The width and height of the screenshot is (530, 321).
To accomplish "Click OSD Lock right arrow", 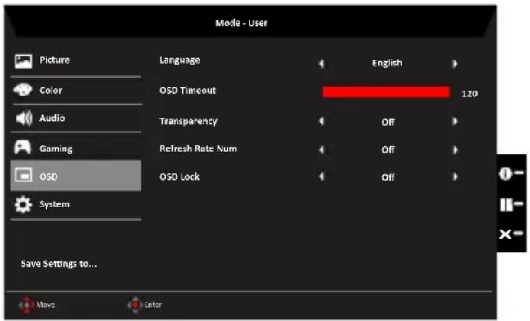I will tap(455, 176).
